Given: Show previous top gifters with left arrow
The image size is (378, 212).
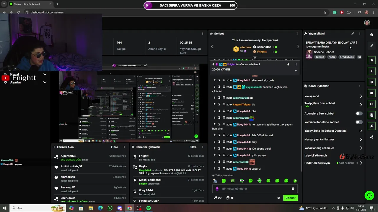Looking at the screenshot, I should pos(212,47).
